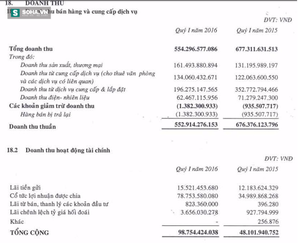Click net revenue 676.376.123.796 for 2015
The height and width of the screenshot is (243, 298).
pos(257,125)
